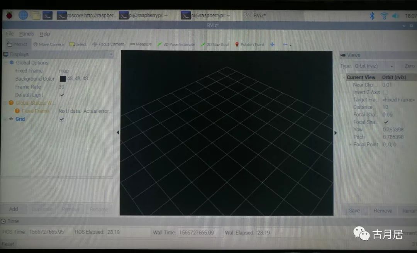This screenshot has width=417, height=253.
Task: Click the Reset time button
Action: click(x=8, y=244)
